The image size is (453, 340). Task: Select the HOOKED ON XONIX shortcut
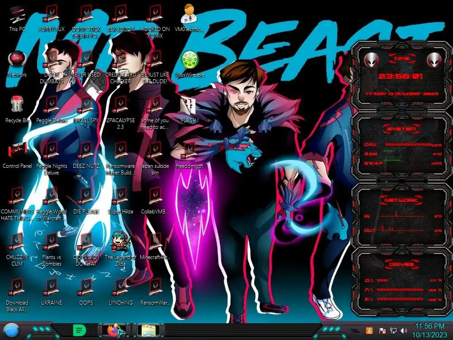point(155,22)
